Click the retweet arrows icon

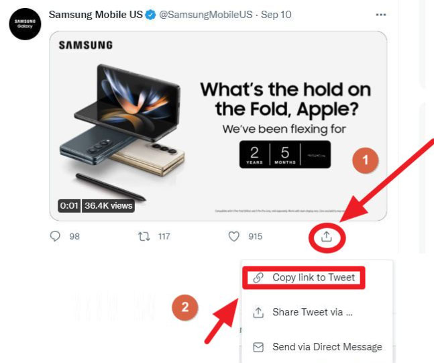(x=144, y=236)
